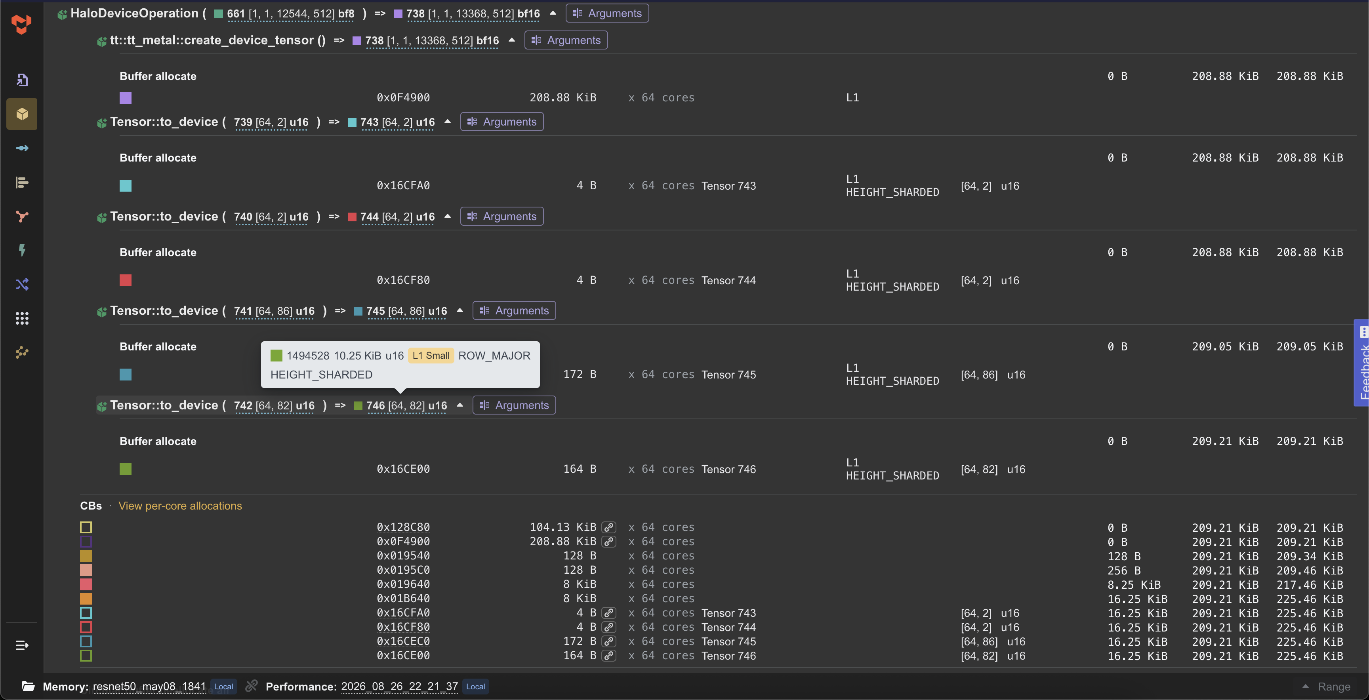Collapse the Tensor::to_device 744 row caret
The image size is (1369, 700).
[448, 216]
